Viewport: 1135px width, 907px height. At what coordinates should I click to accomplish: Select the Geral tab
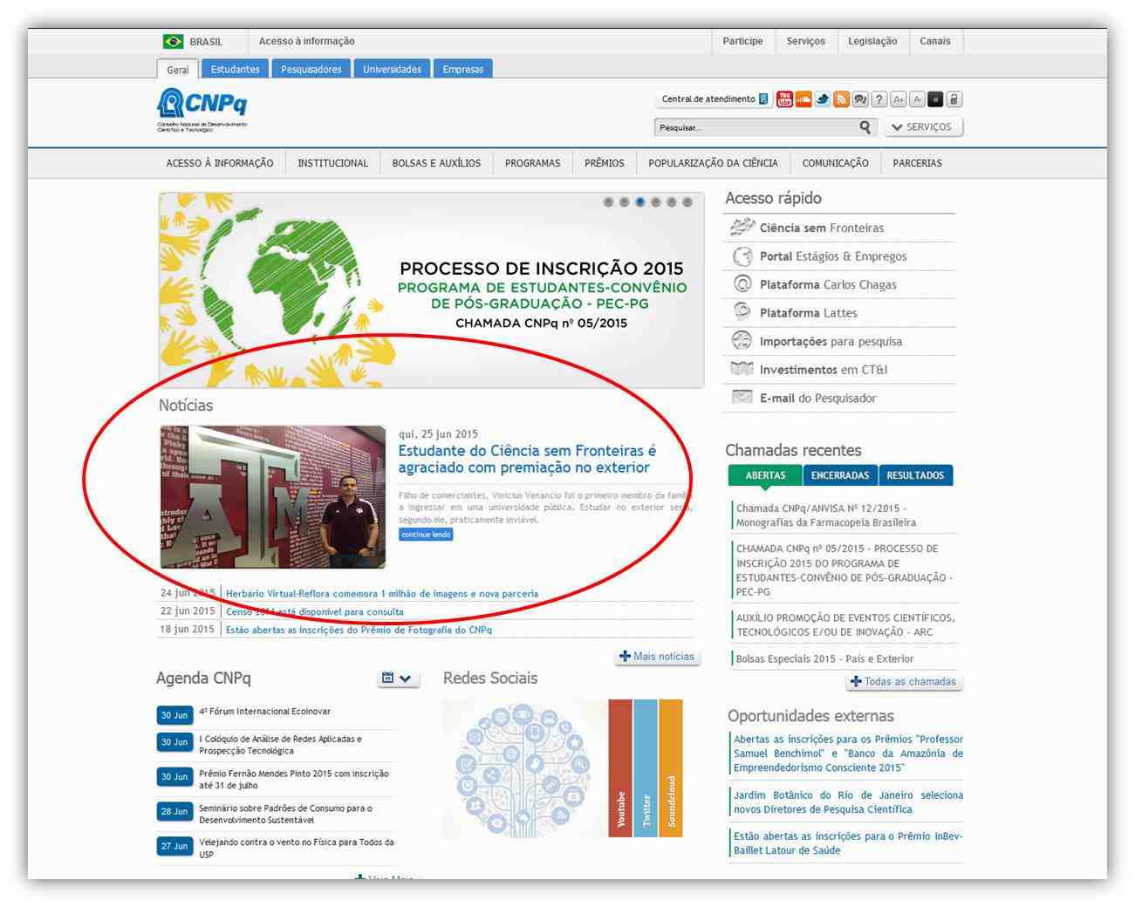coord(178,69)
